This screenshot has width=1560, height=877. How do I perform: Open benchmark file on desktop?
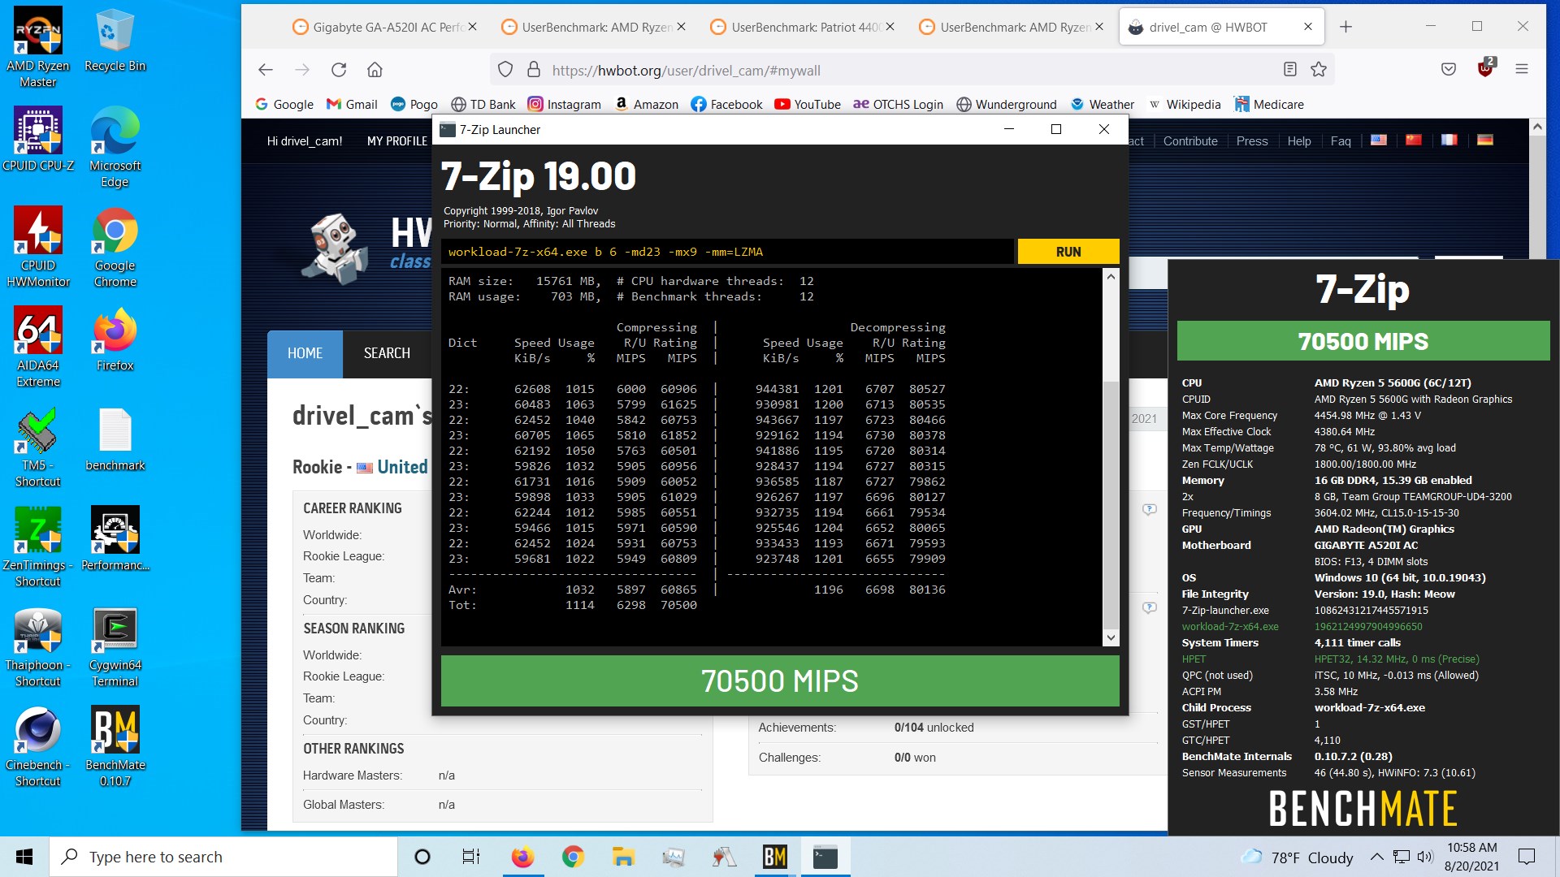(115, 439)
